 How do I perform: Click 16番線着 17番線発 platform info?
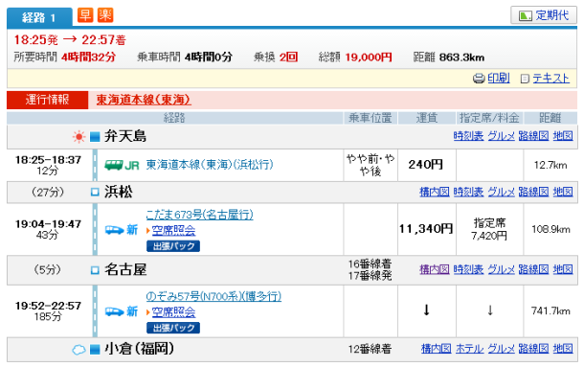point(370,269)
